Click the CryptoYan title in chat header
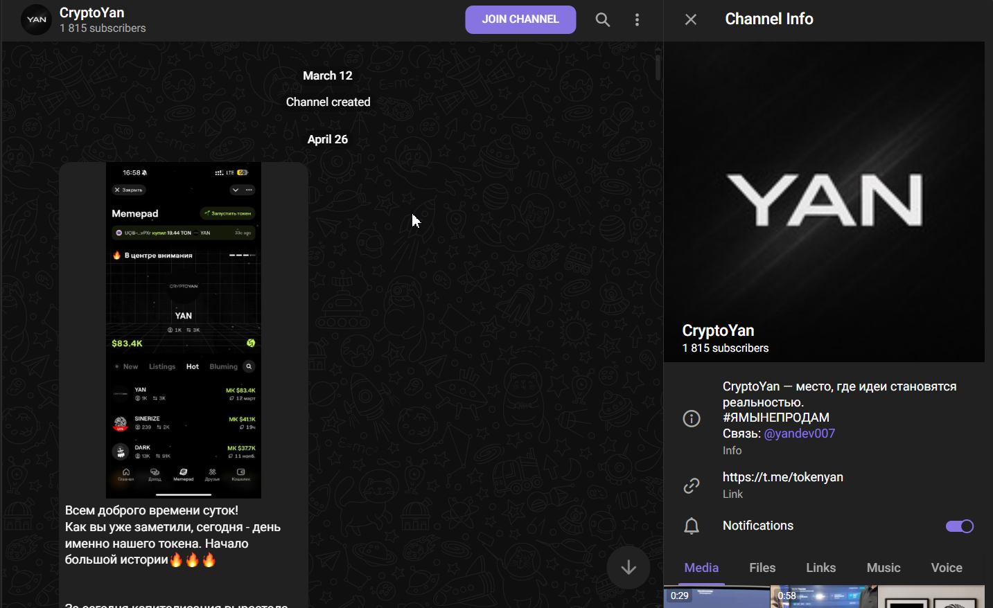The height and width of the screenshot is (608, 993). point(92,12)
